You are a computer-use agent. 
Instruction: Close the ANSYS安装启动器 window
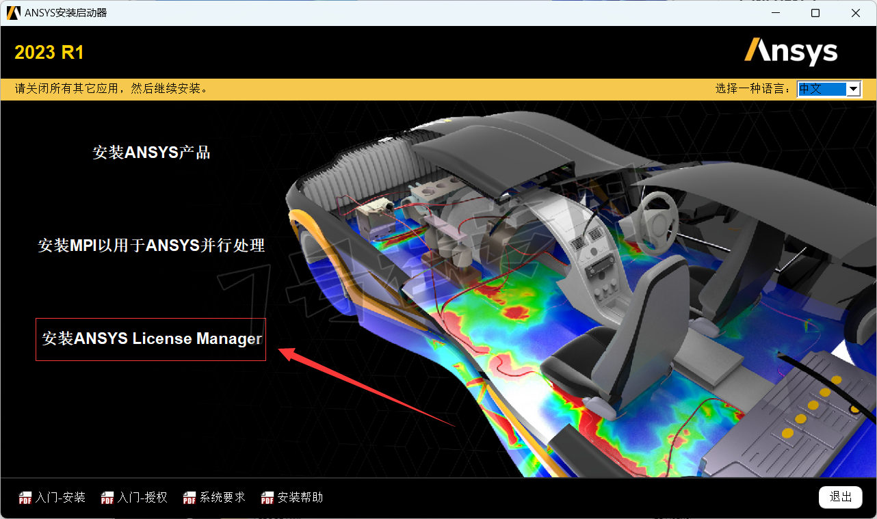[x=855, y=13]
